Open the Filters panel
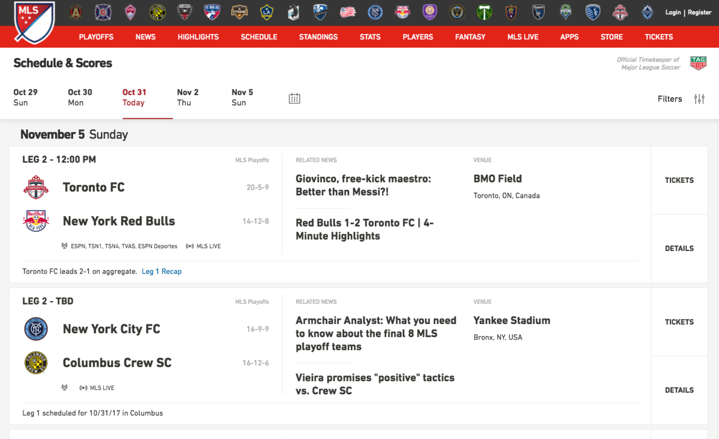This screenshot has height=439, width=719. 670,99
